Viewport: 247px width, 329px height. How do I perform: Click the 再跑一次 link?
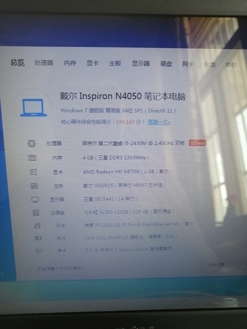click(x=159, y=122)
